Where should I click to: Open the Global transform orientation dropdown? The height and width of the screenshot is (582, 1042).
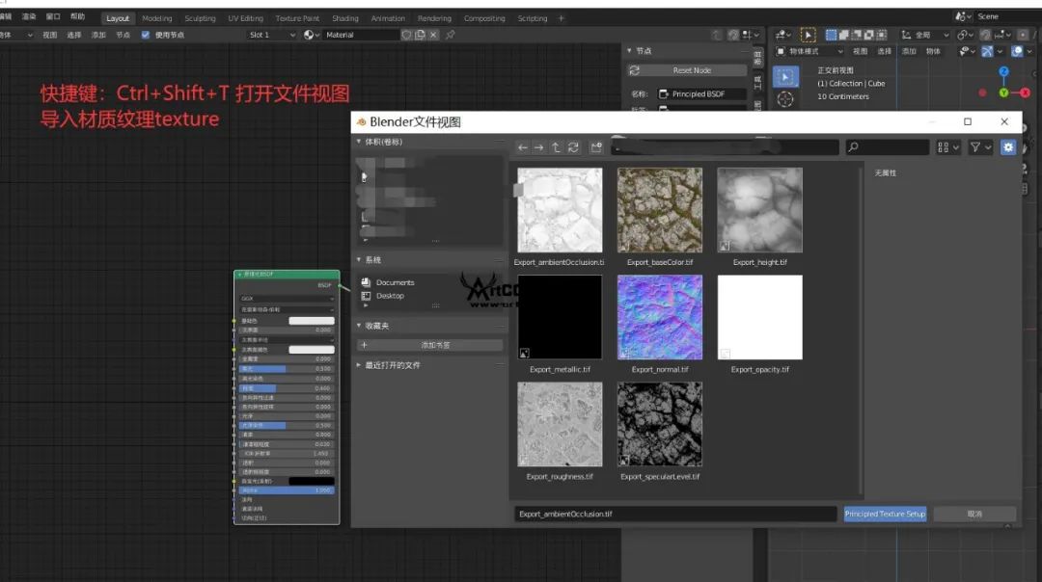point(924,36)
